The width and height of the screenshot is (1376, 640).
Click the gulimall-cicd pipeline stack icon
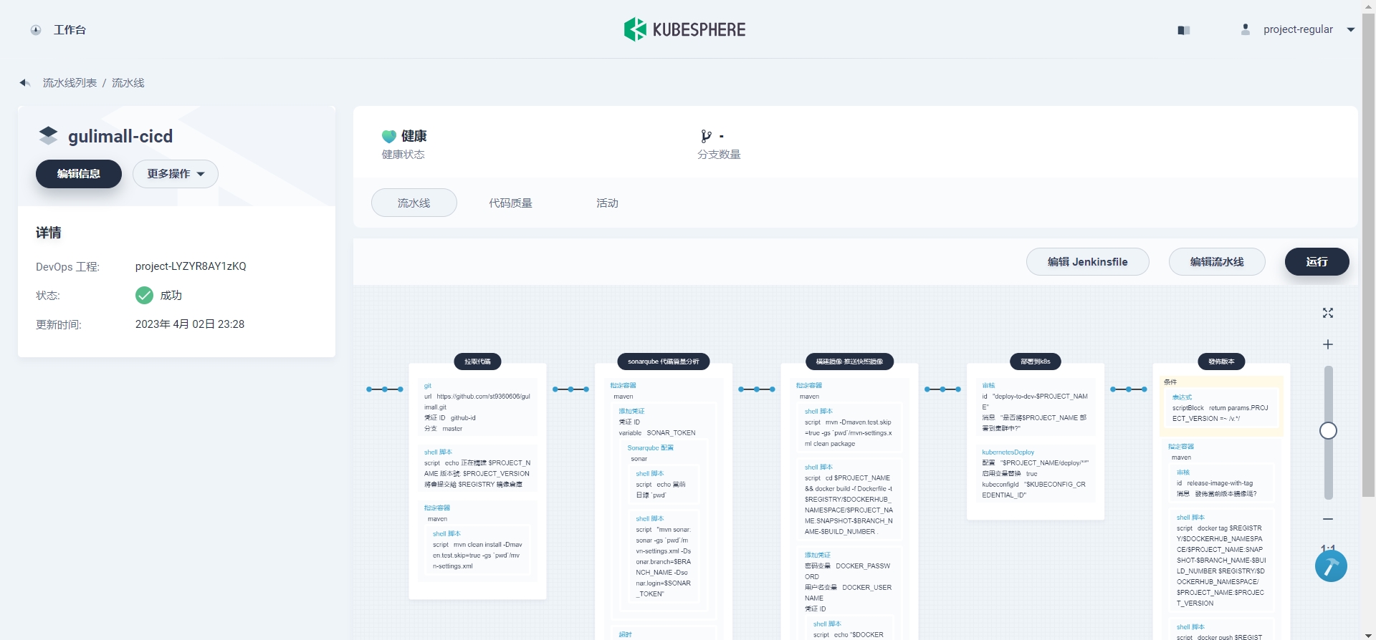point(48,135)
